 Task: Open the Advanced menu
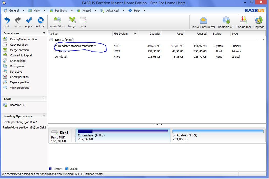point(112,11)
